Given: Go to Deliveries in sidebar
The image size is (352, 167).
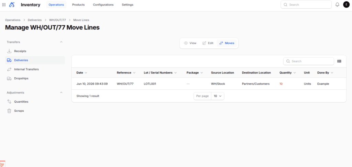Looking at the screenshot, I should (x=35, y=60).
